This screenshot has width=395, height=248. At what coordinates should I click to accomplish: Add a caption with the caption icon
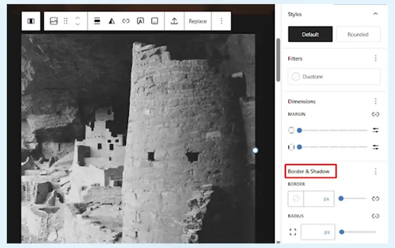tap(155, 21)
